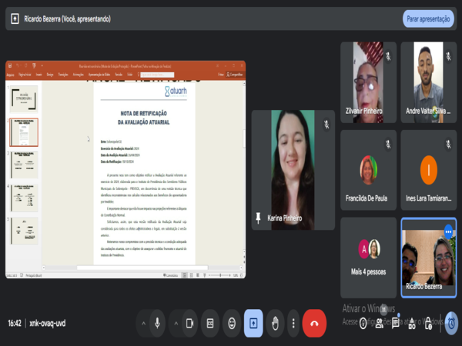Switch to Exibir ribbon tab

click(x=129, y=75)
